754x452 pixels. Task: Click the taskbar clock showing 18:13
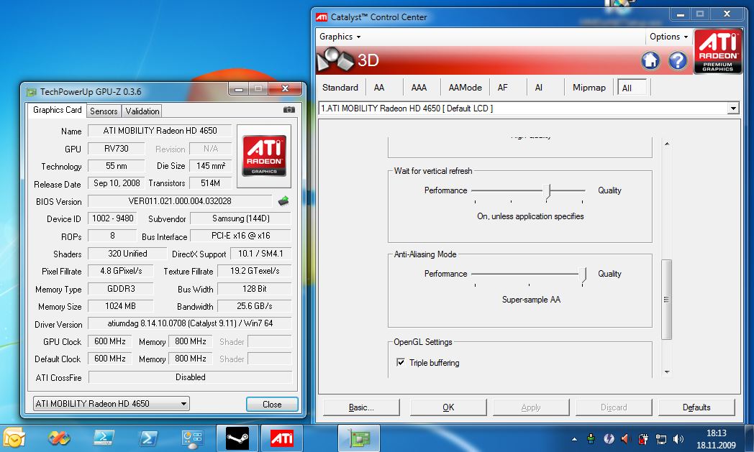pos(716,439)
